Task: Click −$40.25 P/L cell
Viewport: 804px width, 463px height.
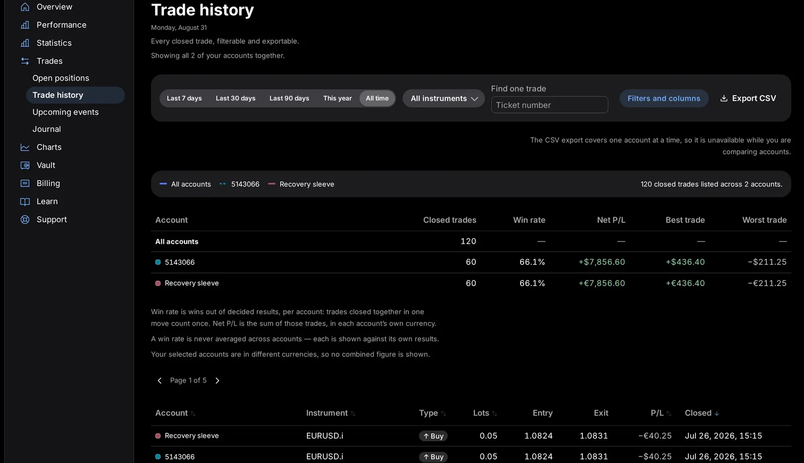Action: click(655, 457)
